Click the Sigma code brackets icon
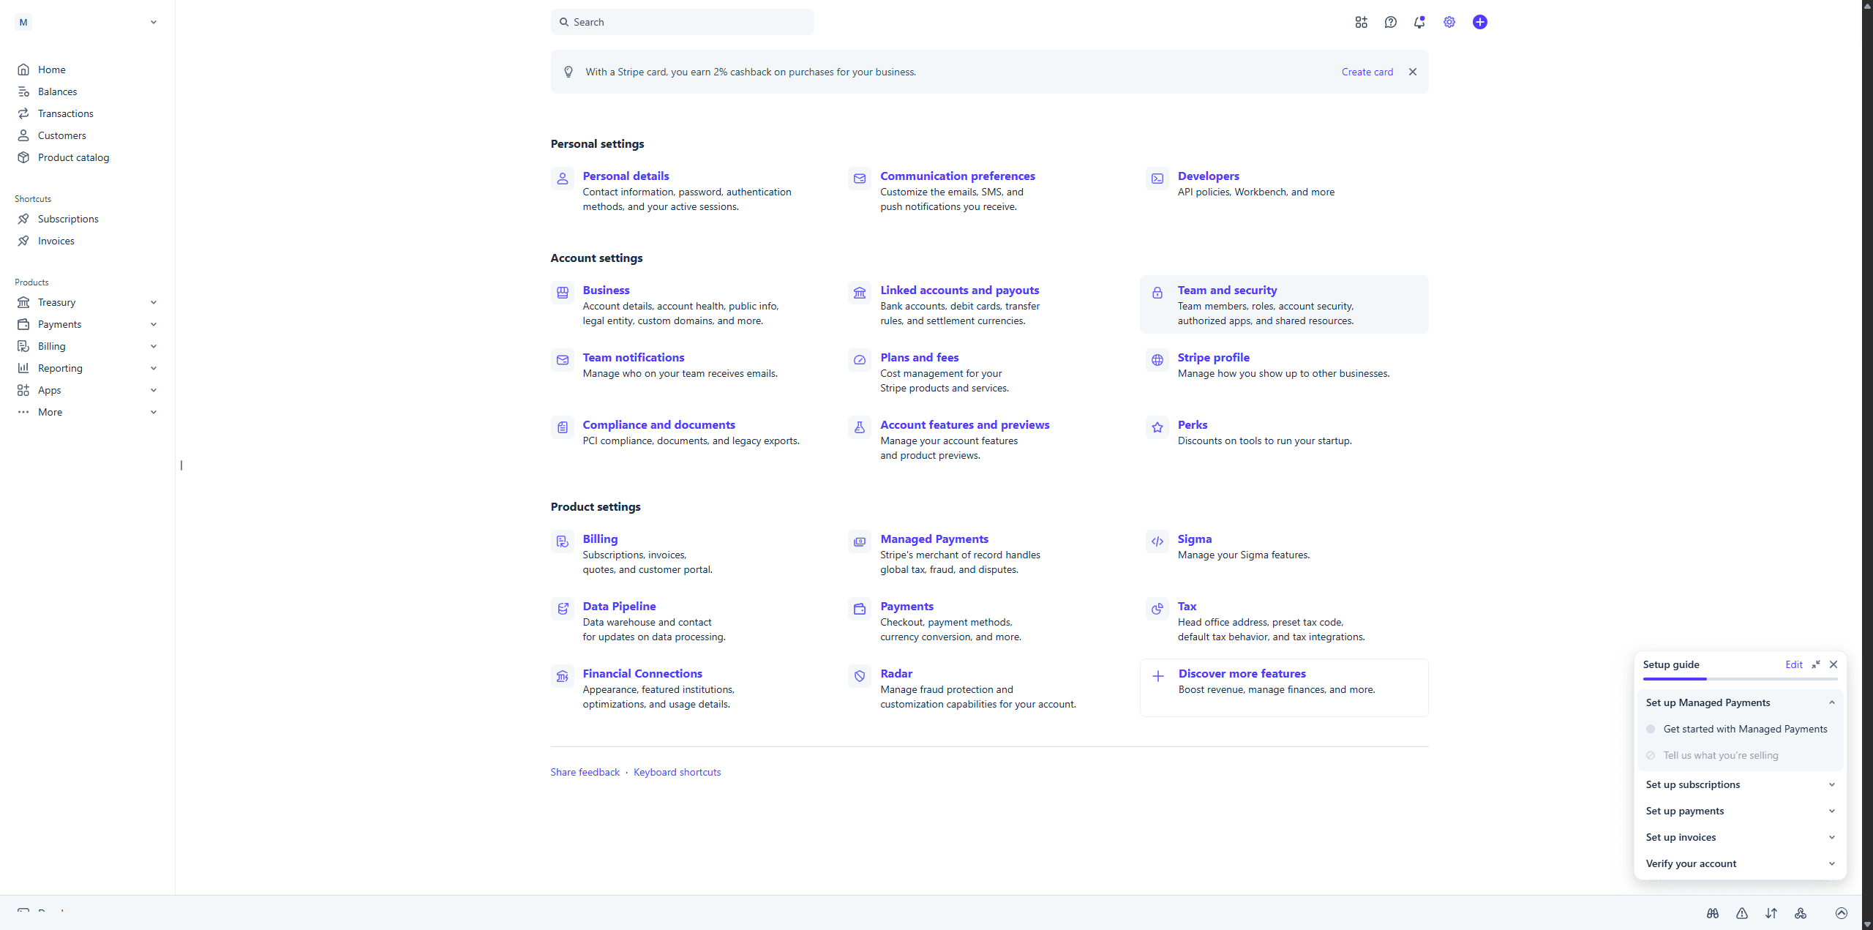 tap(1157, 541)
